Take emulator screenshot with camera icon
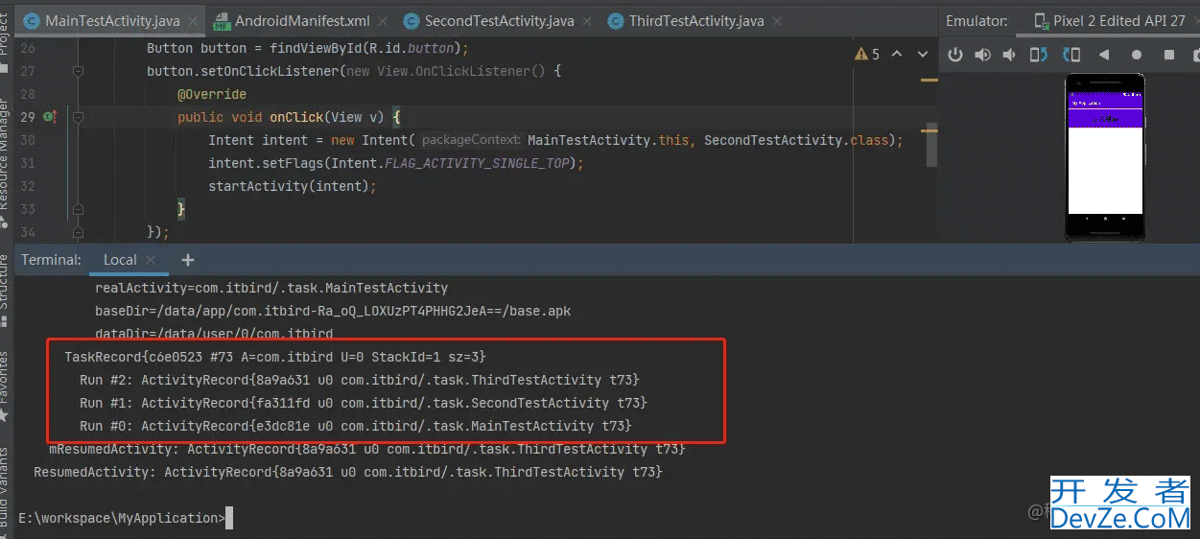 click(1196, 56)
